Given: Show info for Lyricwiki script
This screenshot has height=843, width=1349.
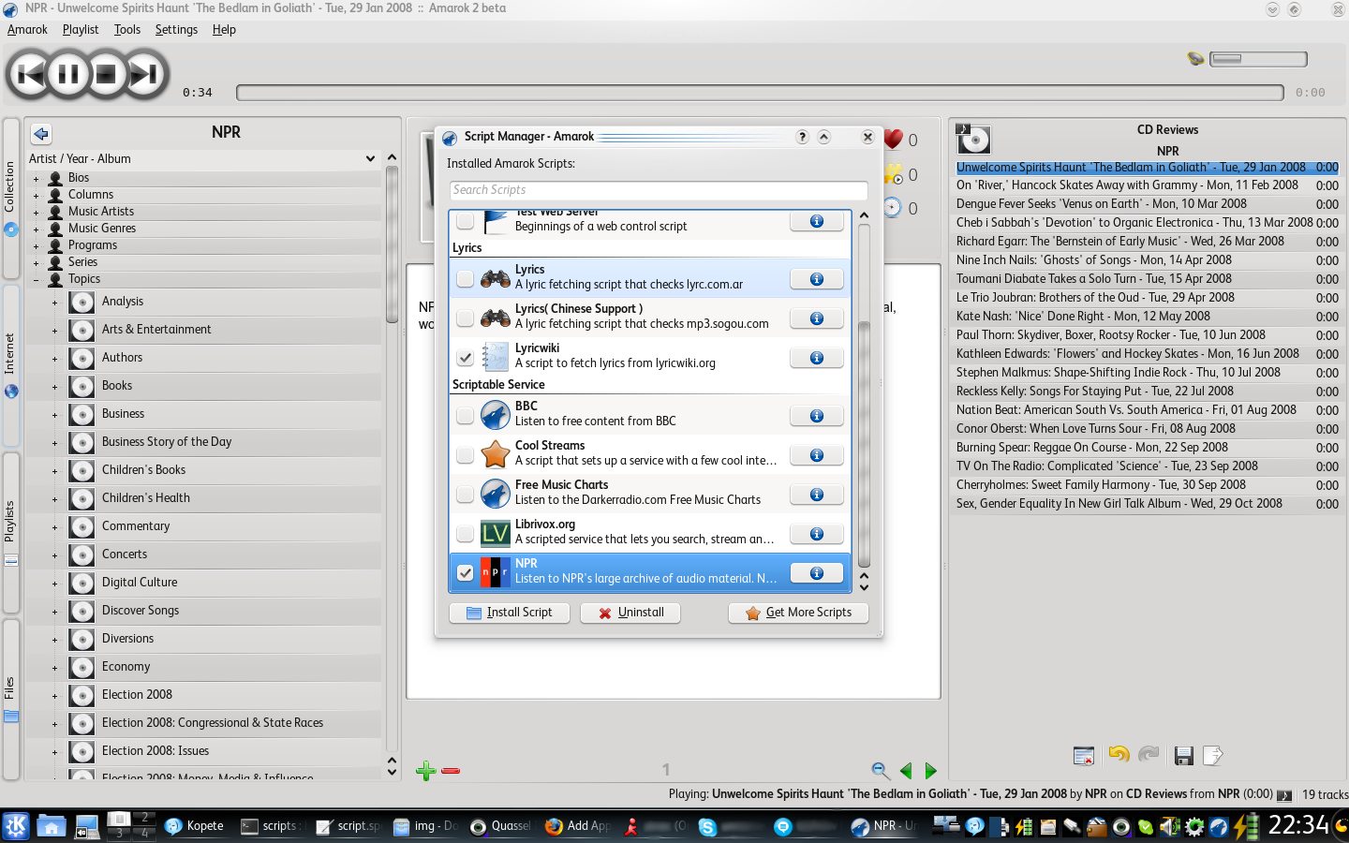Looking at the screenshot, I should (x=816, y=358).
